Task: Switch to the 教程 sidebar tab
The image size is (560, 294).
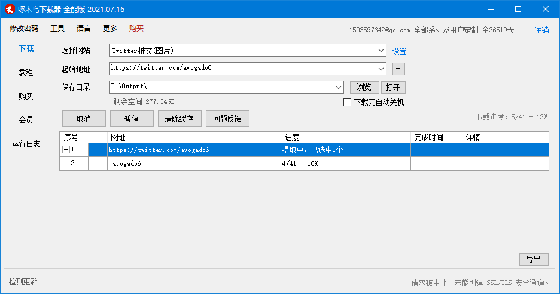Action: (x=26, y=72)
